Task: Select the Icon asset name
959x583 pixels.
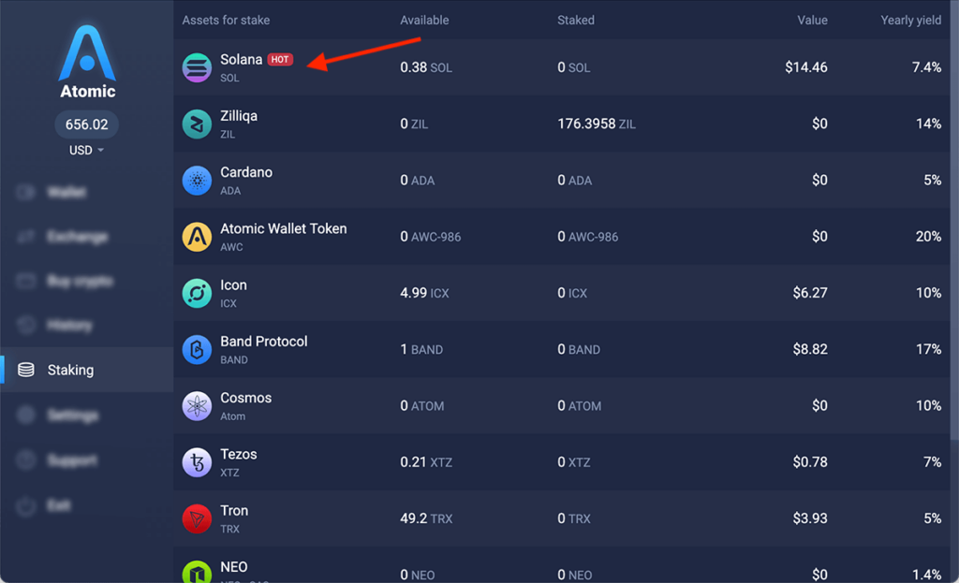Action: [233, 285]
